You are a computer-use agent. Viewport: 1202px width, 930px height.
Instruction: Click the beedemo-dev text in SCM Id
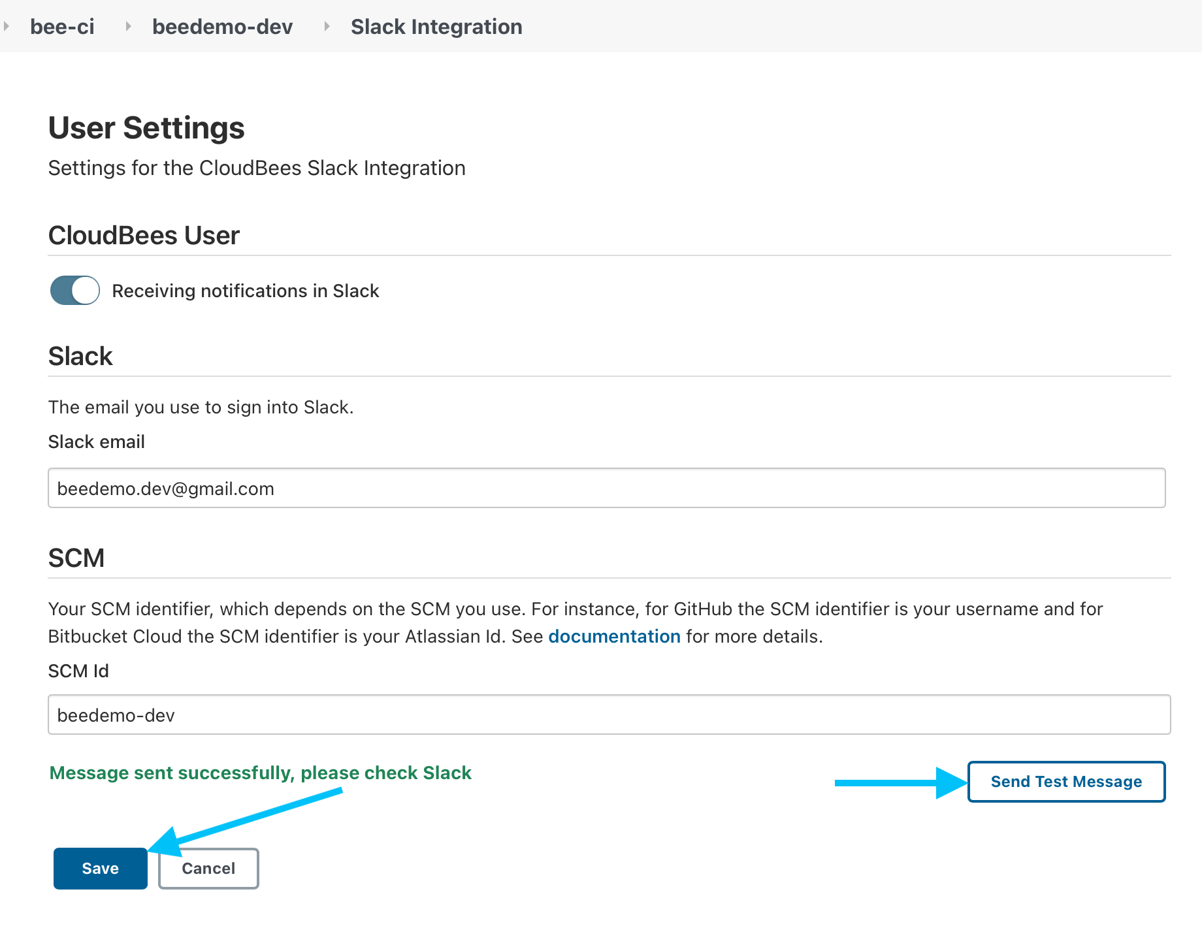(x=116, y=714)
